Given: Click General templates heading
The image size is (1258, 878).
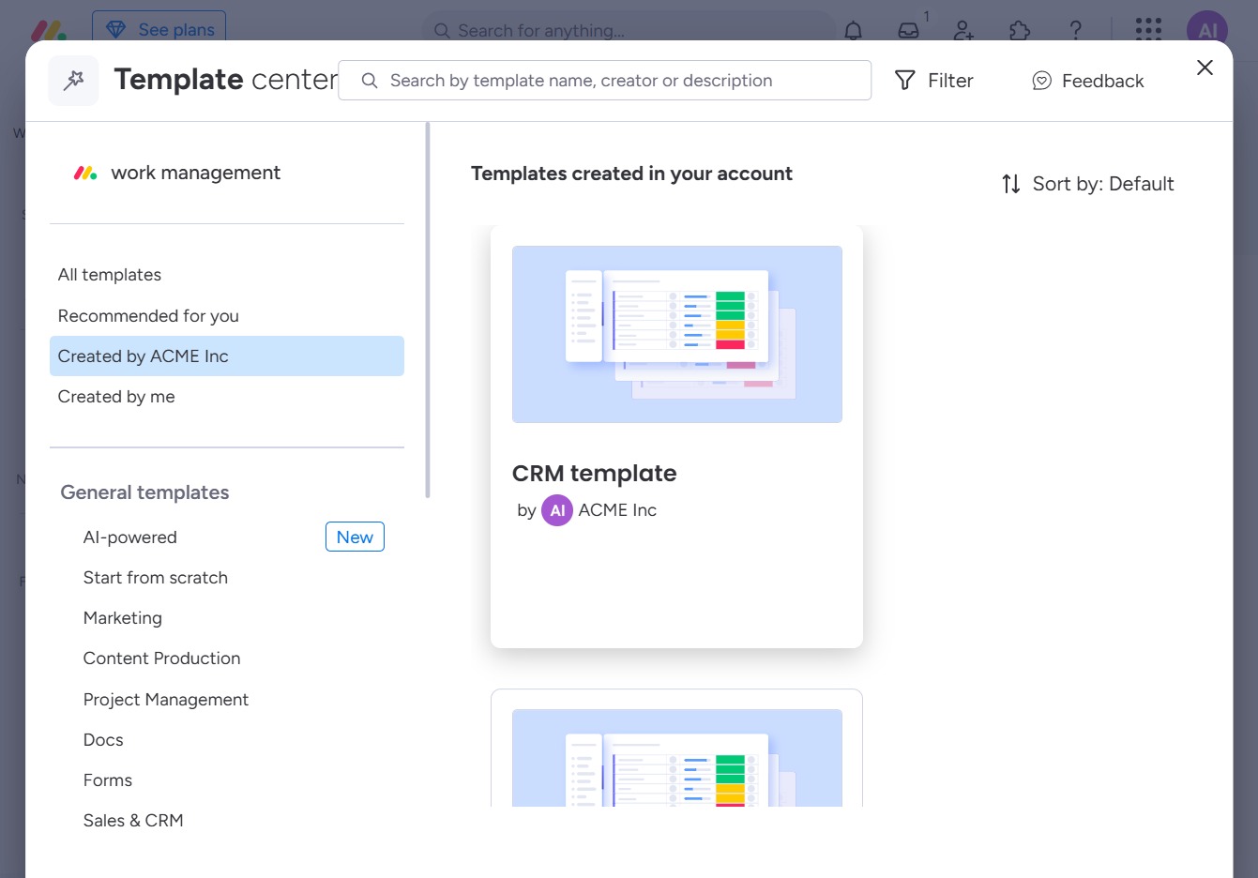Looking at the screenshot, I should (144, 492).
